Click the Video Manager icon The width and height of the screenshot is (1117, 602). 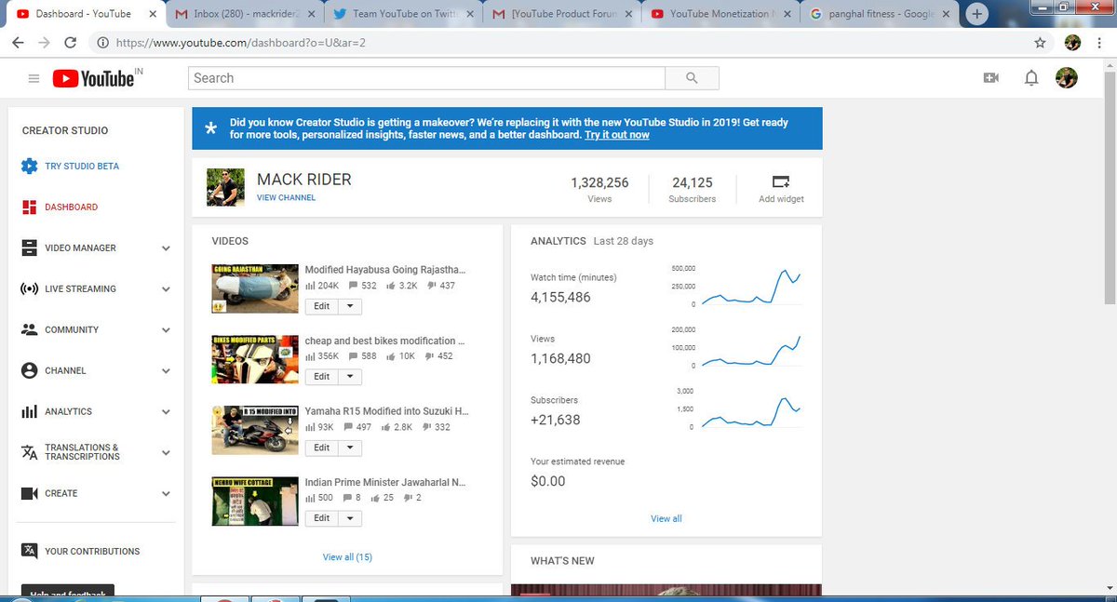[29, 248]
